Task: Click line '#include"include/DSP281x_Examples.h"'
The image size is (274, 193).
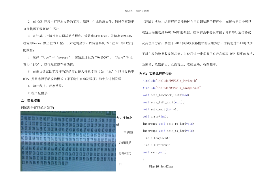Action: pyautogui.click(x=171, y=88)
